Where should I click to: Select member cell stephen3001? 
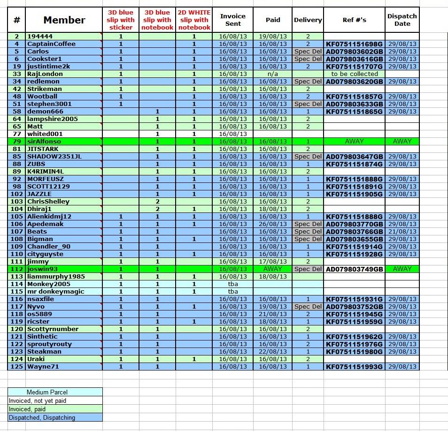pyautogui.click(x=64, y=104)
